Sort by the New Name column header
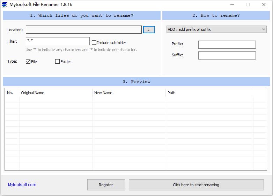The width and height of the screenshot is (273, 196). pos(129,93)
